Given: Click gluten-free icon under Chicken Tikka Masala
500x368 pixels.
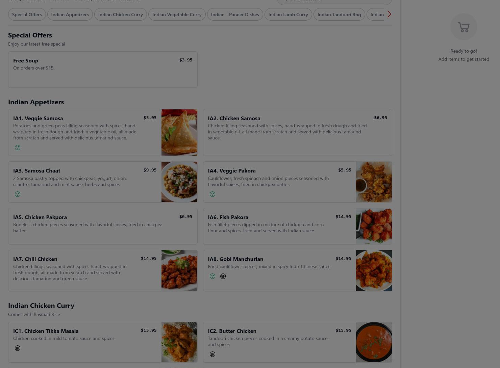Looking at the screenshot, I should (x=18, y=348).
